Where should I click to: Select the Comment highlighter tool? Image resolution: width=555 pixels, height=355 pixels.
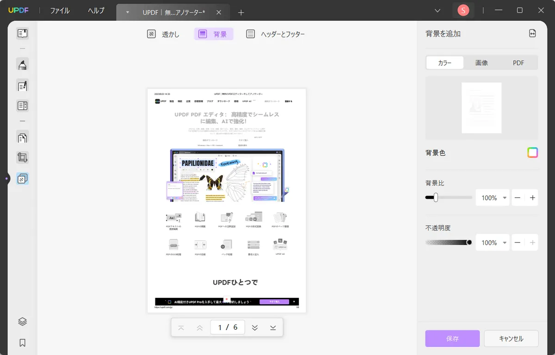pos(22,65)
